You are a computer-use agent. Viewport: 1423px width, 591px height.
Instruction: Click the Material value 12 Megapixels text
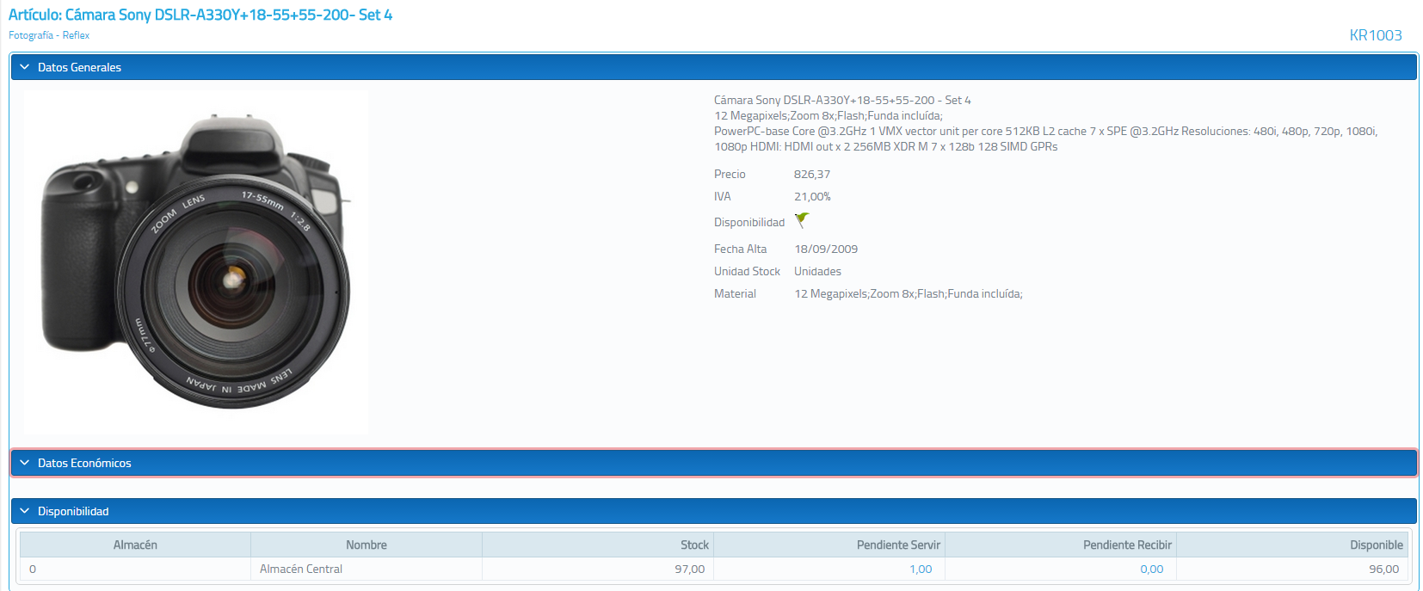tap(909, 293)
